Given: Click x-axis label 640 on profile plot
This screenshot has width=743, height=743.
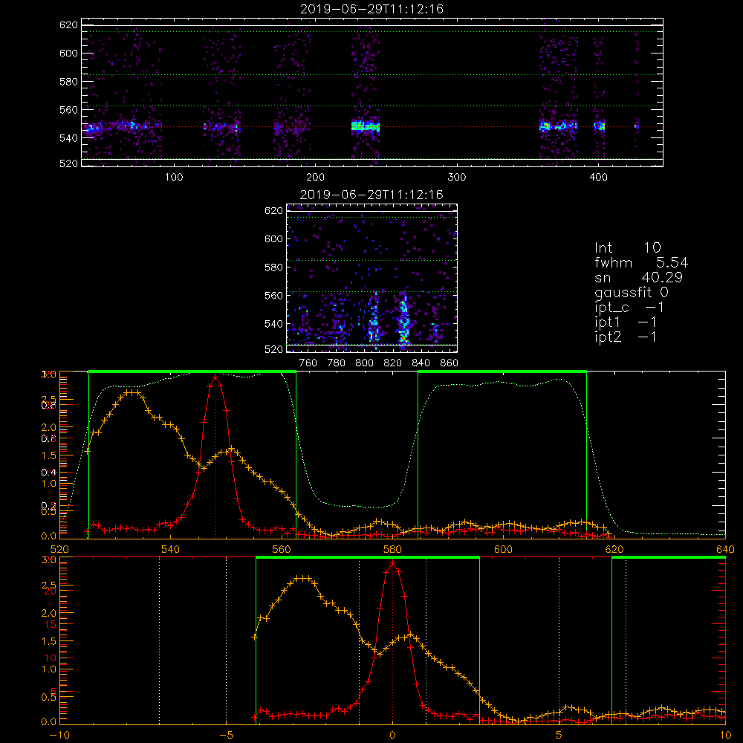Looking at the screenshot, I should pyautogui.click(x=725, y=549).
